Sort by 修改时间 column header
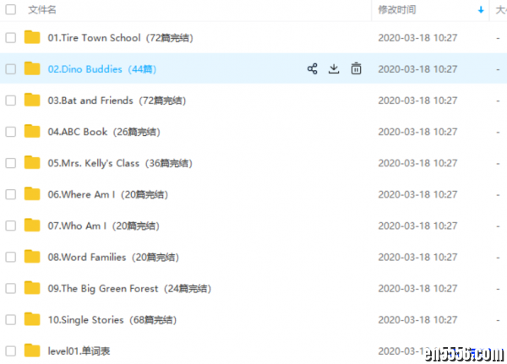 [x=396, y=9]
